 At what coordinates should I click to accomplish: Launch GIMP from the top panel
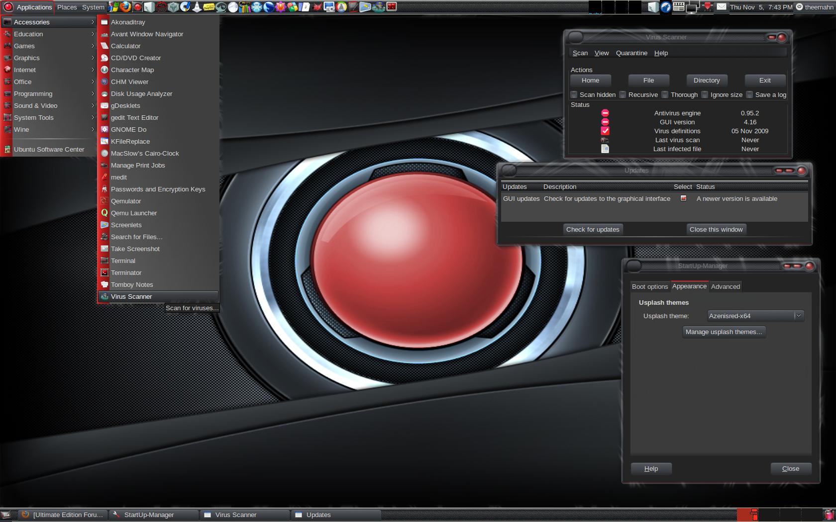click(317, 7)
